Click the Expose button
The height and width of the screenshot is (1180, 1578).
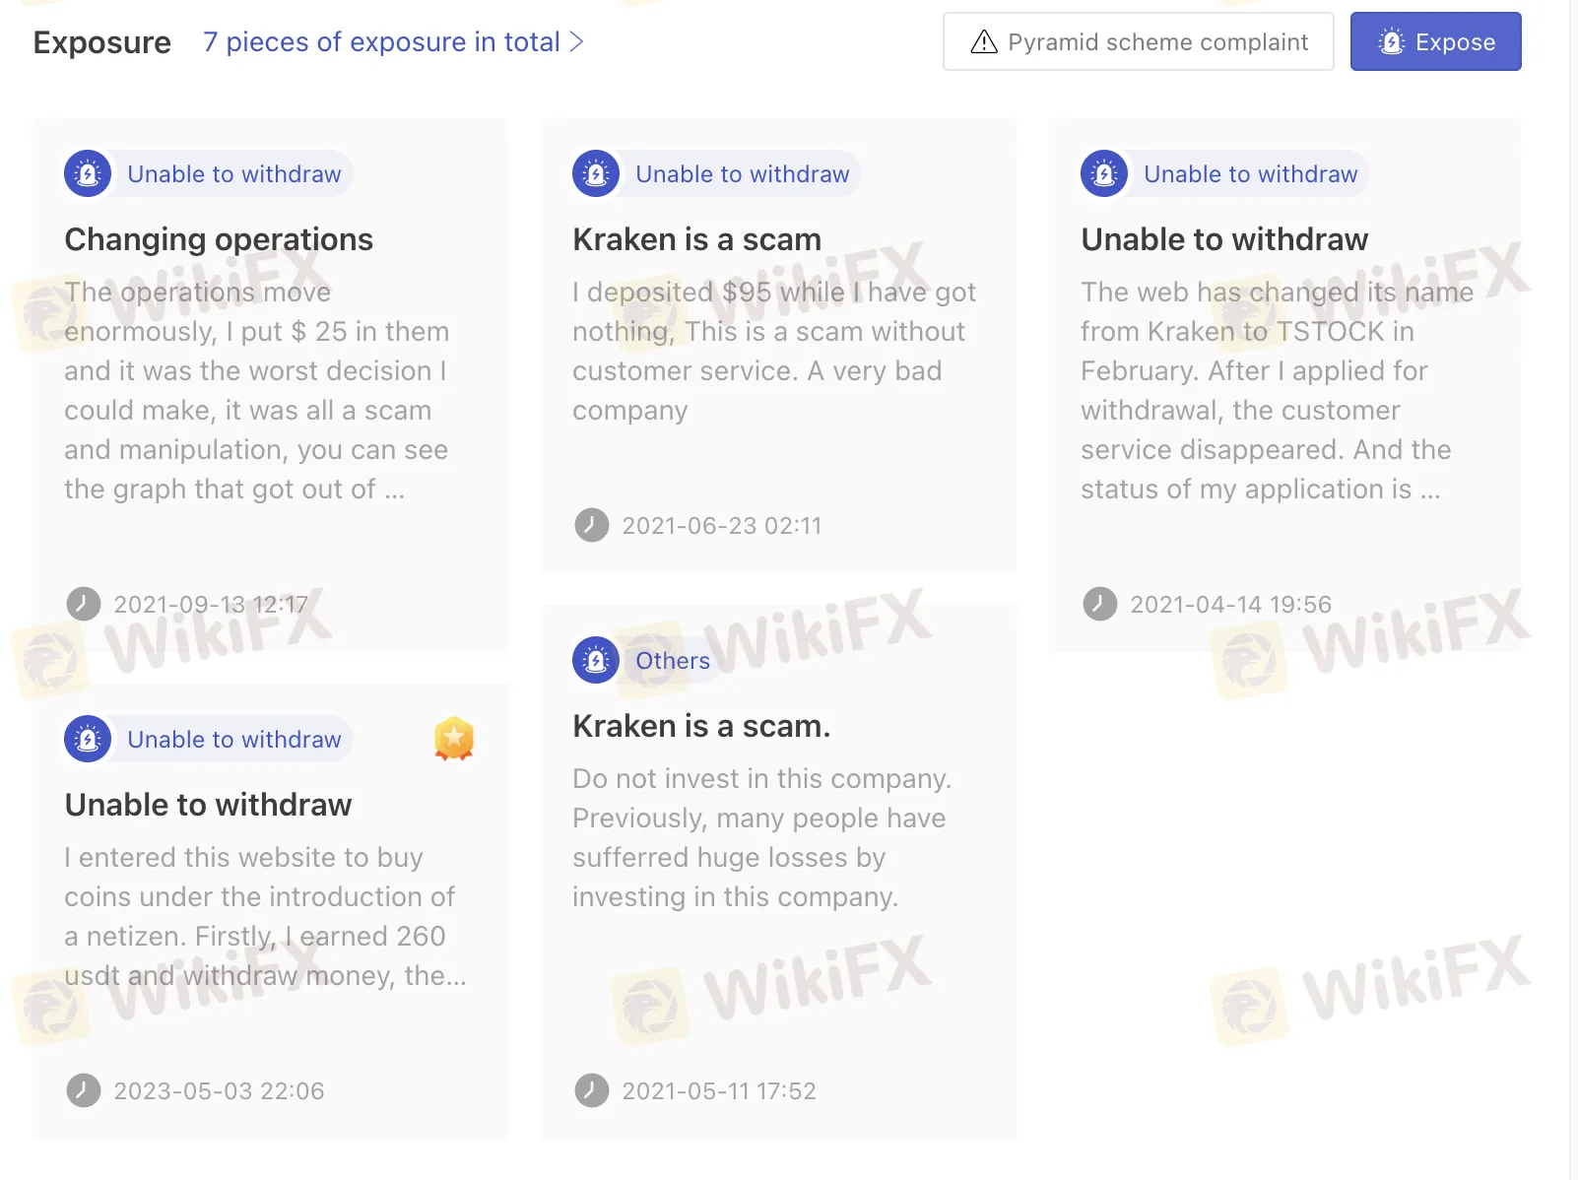tap(1435, 41)
